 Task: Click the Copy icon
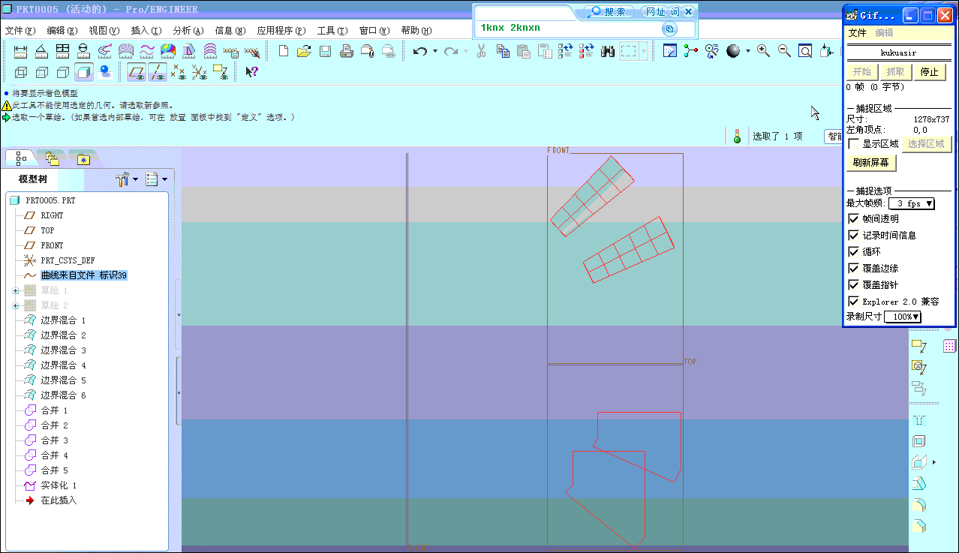[503, 51]
